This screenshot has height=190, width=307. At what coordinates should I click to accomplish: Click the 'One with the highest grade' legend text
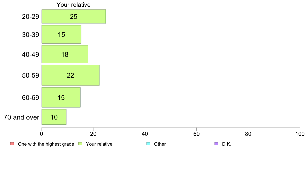(46, 144)
